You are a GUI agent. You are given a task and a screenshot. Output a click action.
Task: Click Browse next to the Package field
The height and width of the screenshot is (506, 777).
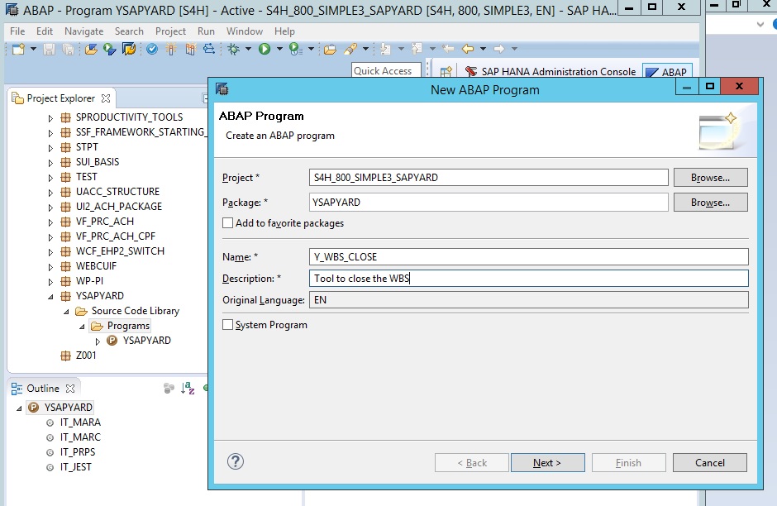click(710, 203)
